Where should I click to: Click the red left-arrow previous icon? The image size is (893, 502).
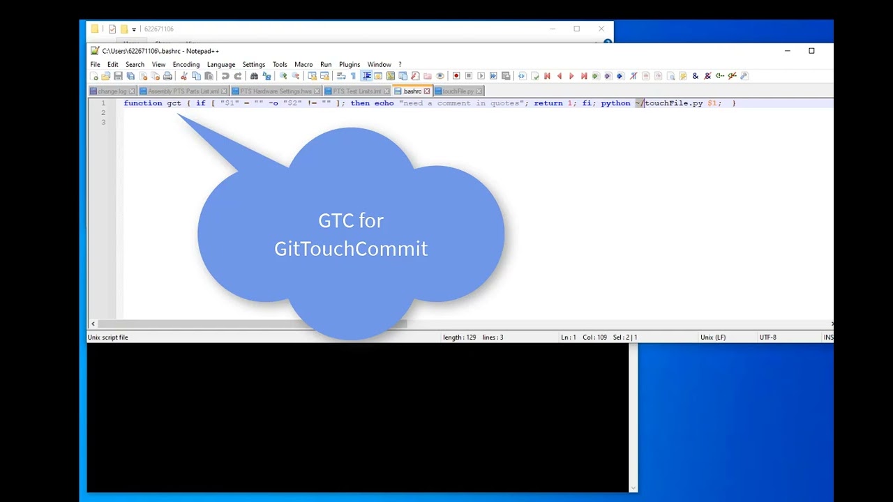[560, 76]
